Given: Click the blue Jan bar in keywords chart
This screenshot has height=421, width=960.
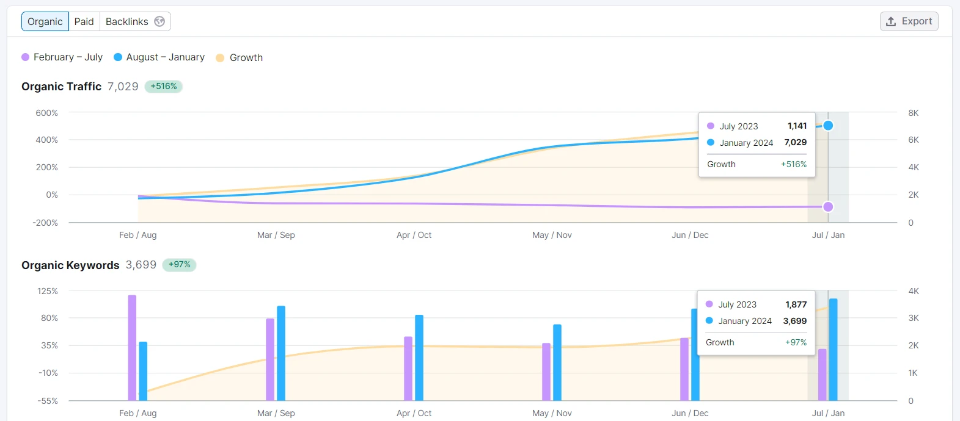Looking at the screenshot, I should (x=834, y=350).
